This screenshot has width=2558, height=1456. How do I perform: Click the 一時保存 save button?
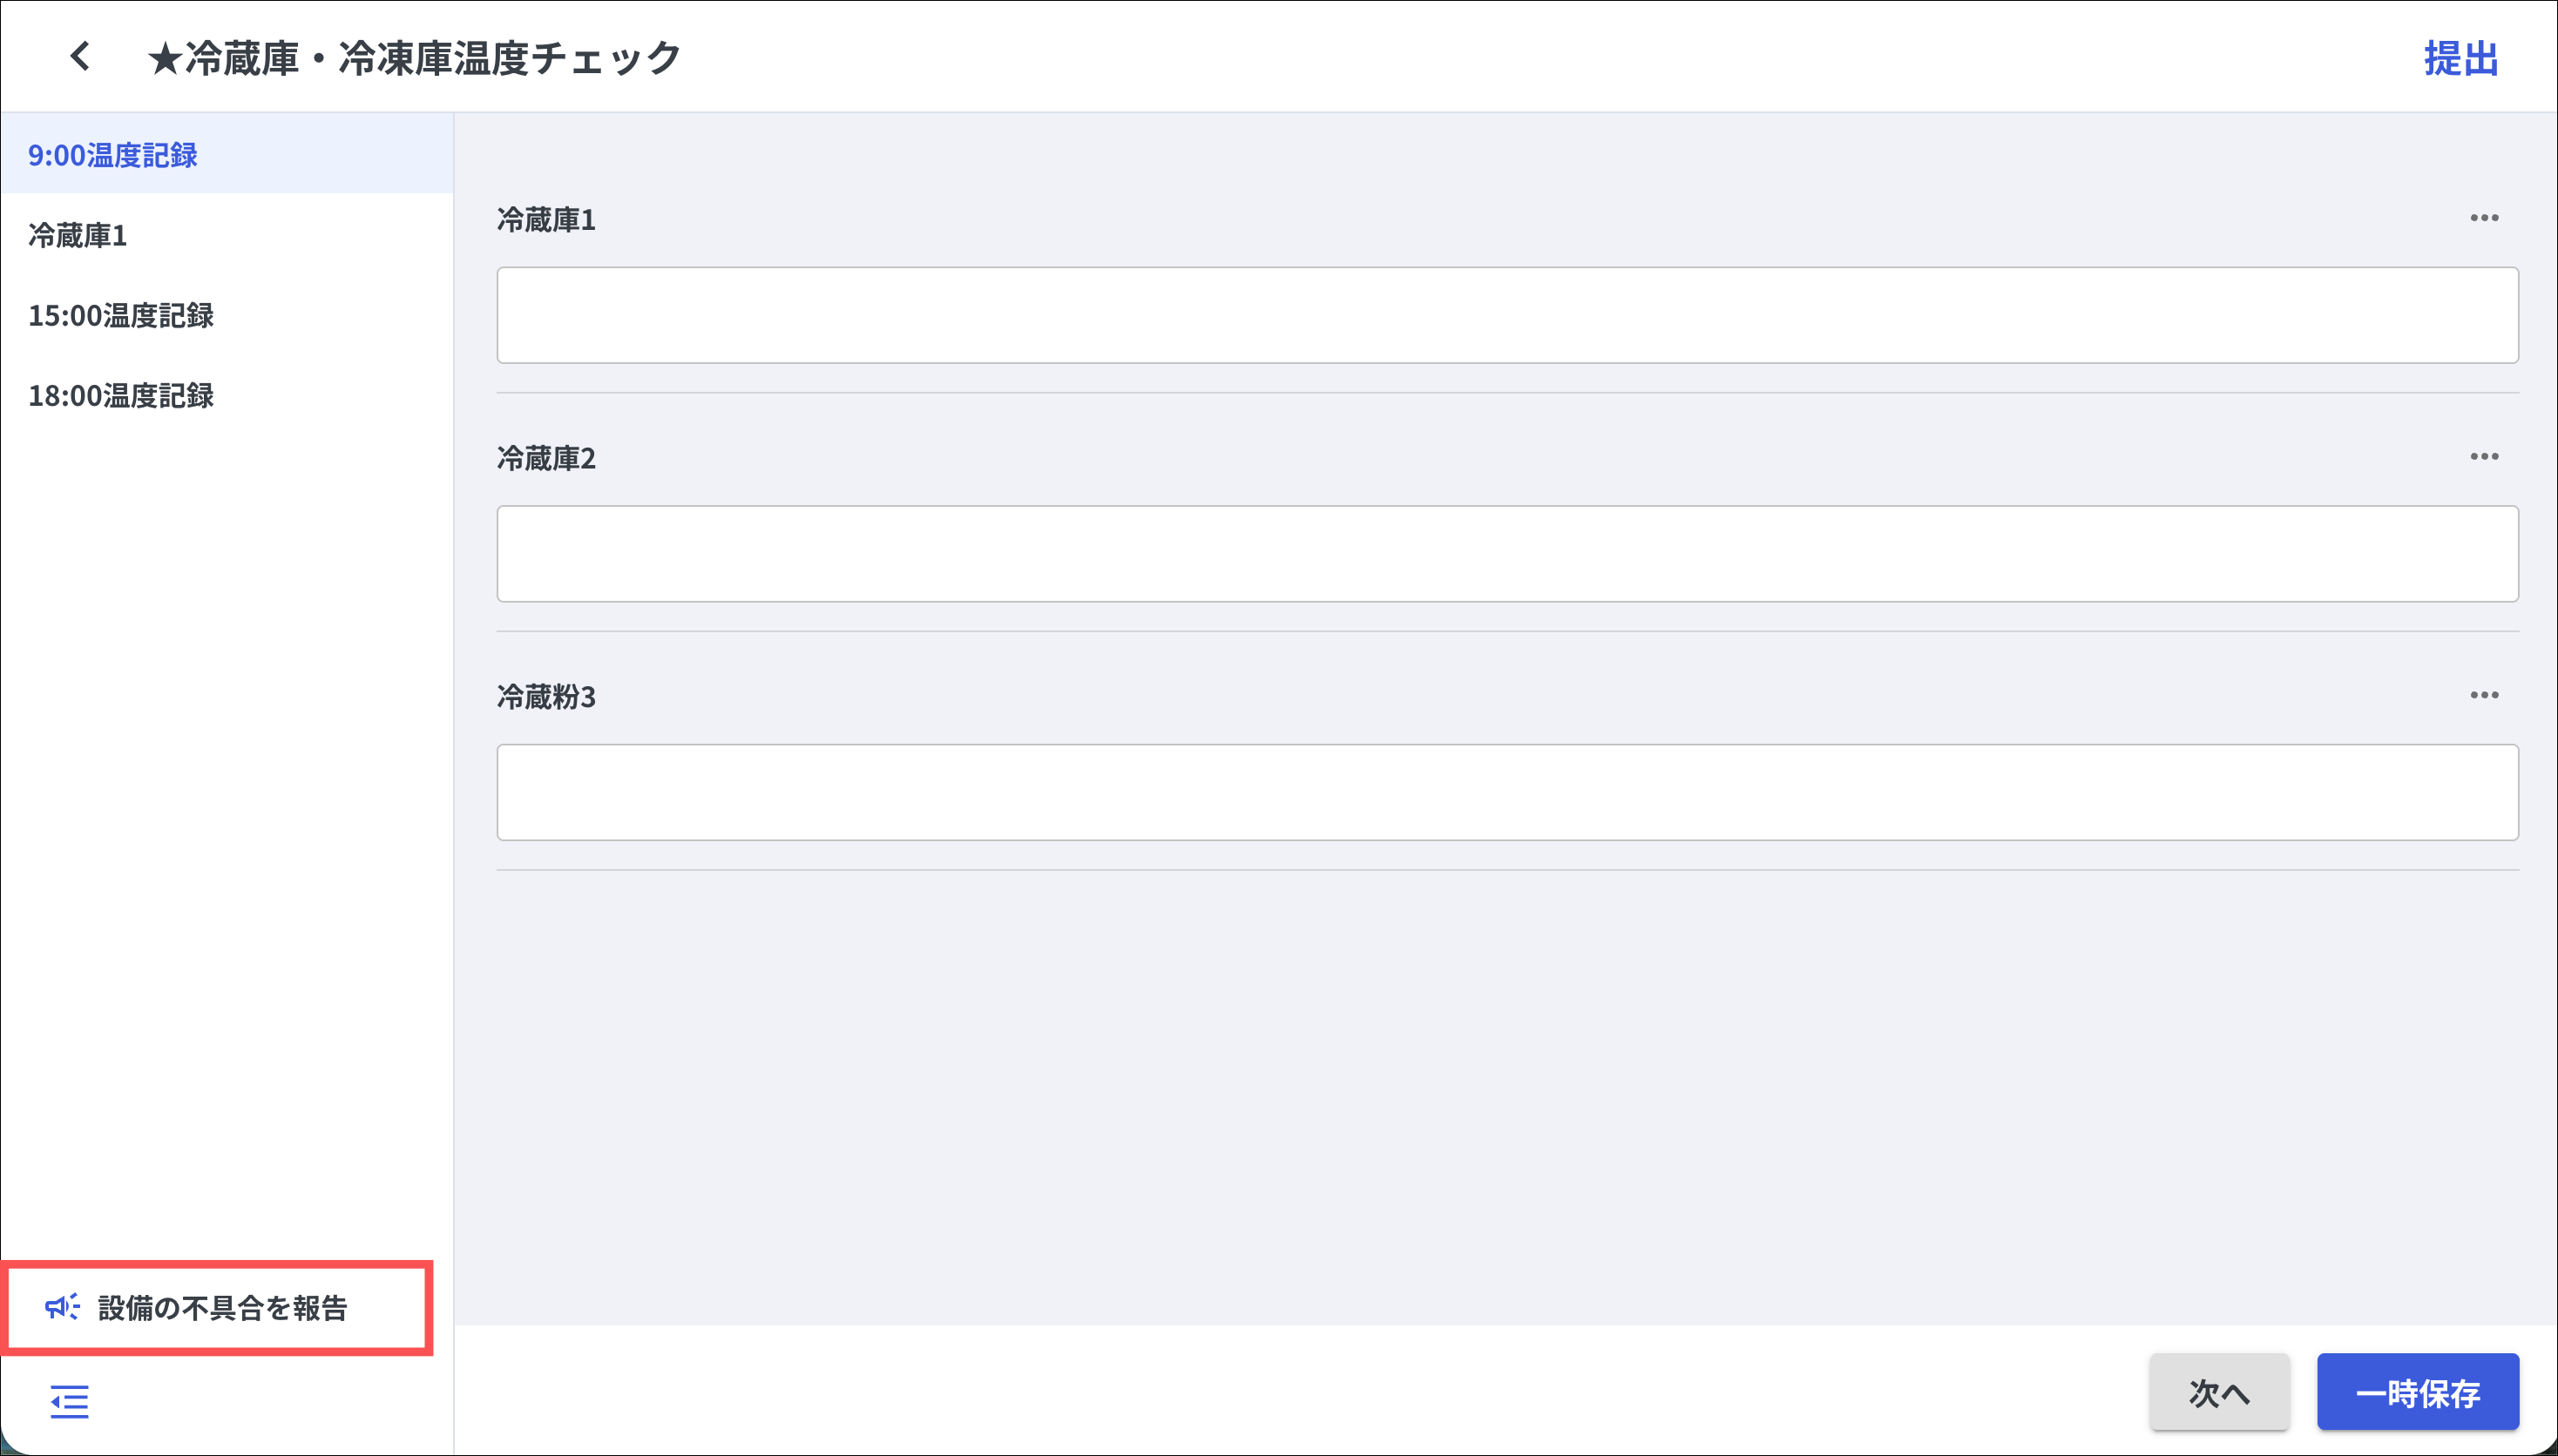tap(2417, 1392)
